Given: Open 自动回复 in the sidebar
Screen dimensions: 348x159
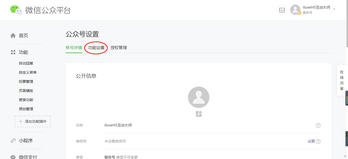Looking at the screenshot, I should (26, 63).
